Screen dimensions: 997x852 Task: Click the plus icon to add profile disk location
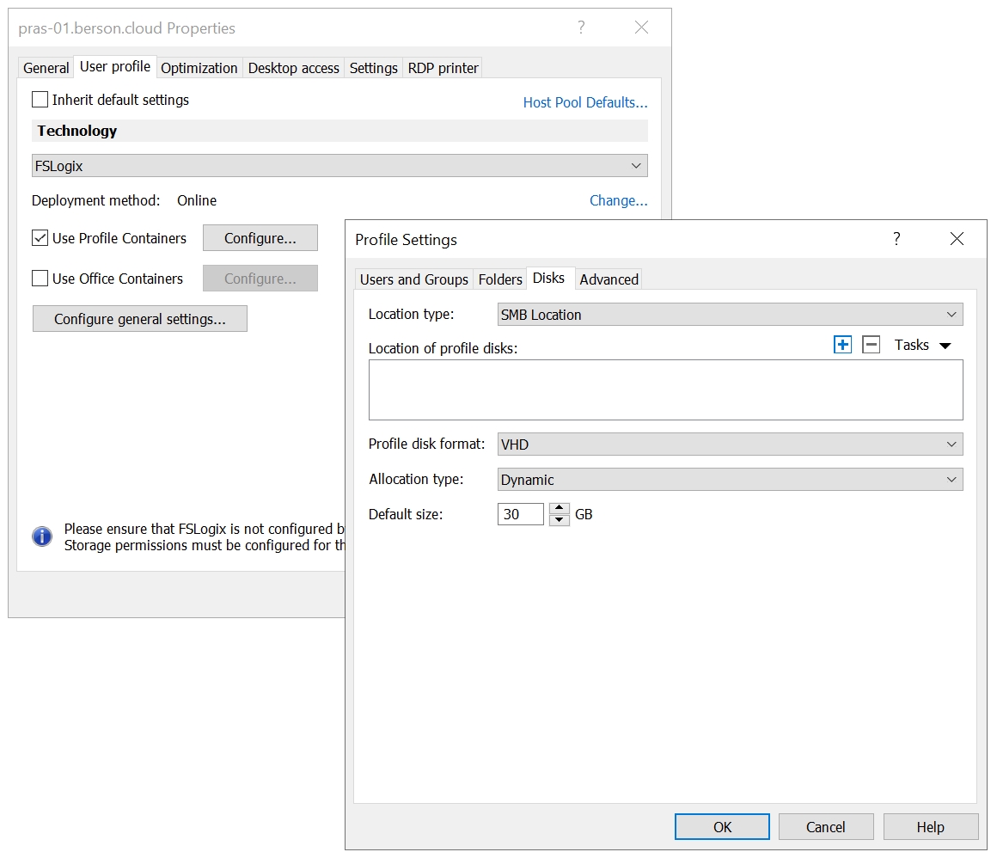click(842, 345)
